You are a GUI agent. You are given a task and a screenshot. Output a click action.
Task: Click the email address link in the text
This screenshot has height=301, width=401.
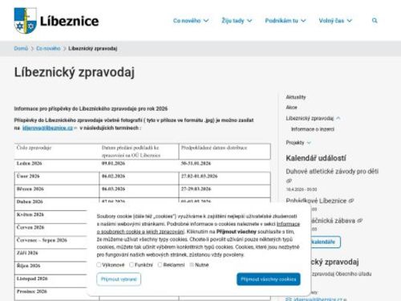pyautogui.click(x=47, y=128)
